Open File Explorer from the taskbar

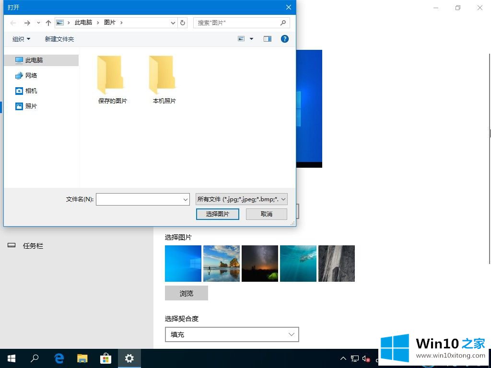(82, 358)
